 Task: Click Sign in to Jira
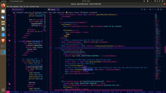(55, 92)
